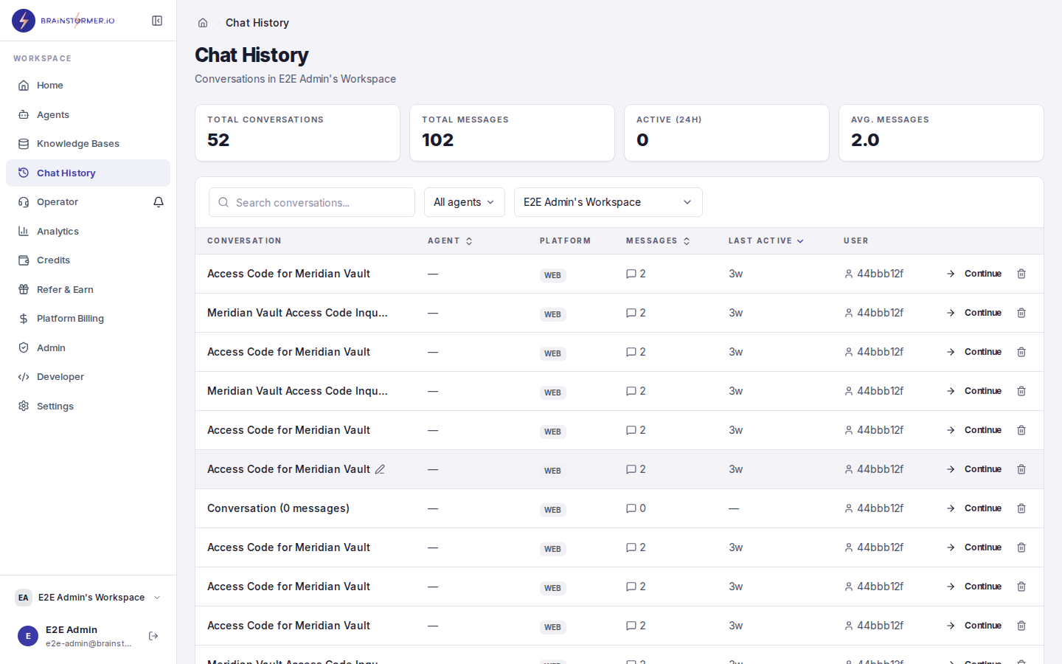This screenshot has height=664, width=1062.
Task: Click the Avg. Messages value 2.0
Action: [865, 140]
